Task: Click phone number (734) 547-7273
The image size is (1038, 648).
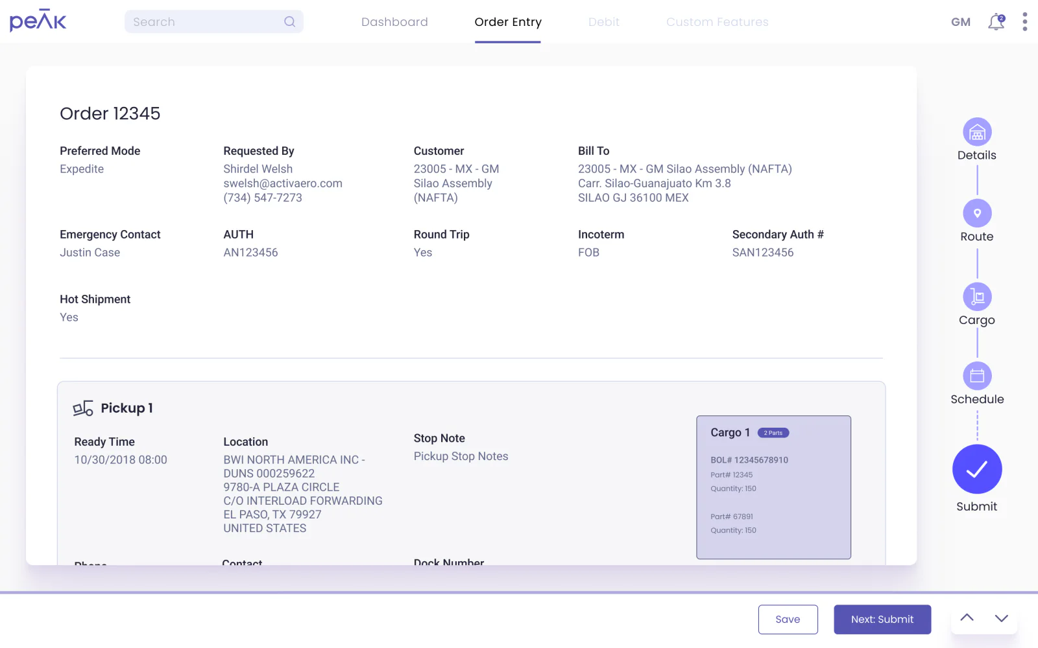Action: (x=263, y=198)
